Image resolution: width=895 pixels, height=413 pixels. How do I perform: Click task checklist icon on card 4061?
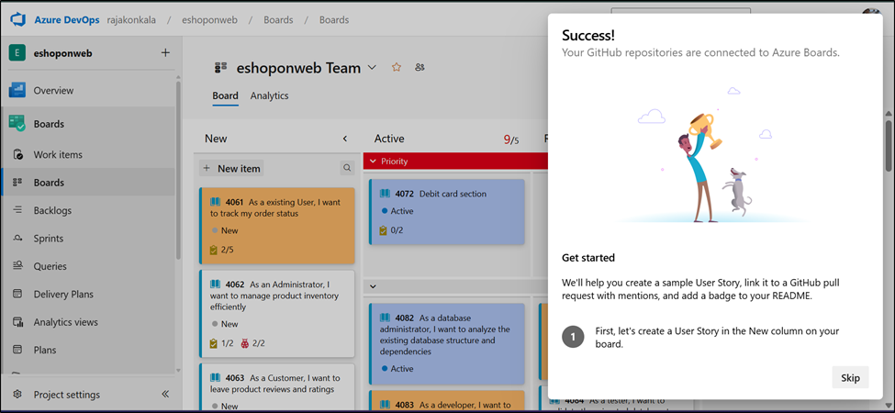[x=214, y=250]
